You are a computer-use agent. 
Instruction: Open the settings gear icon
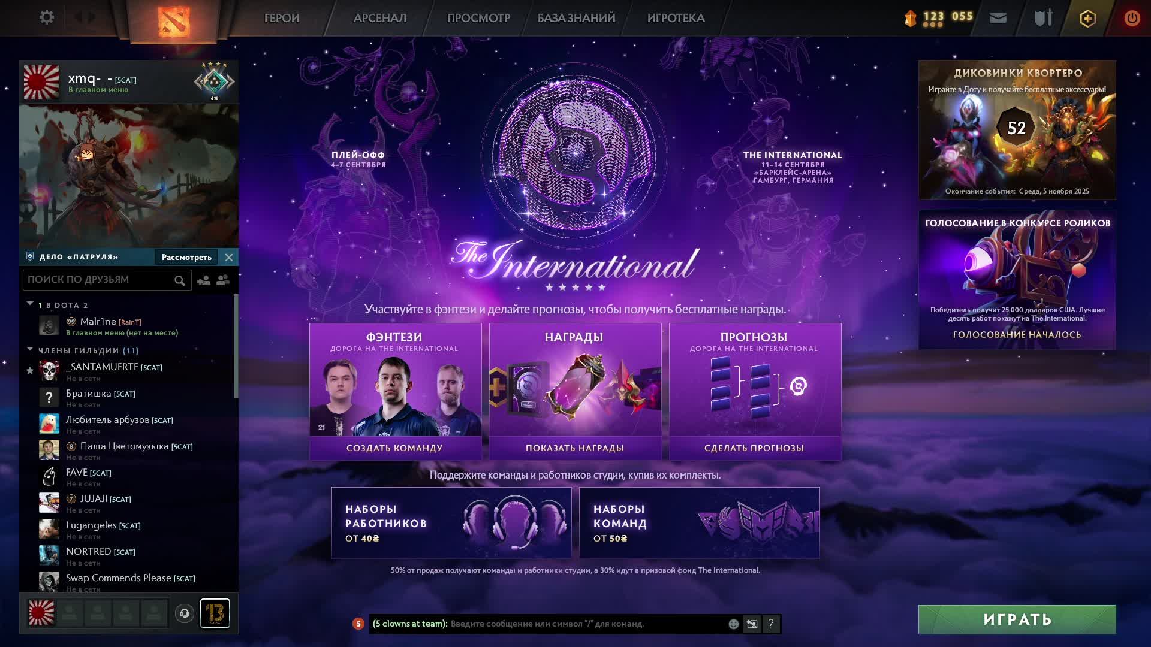tap(46, 17)
